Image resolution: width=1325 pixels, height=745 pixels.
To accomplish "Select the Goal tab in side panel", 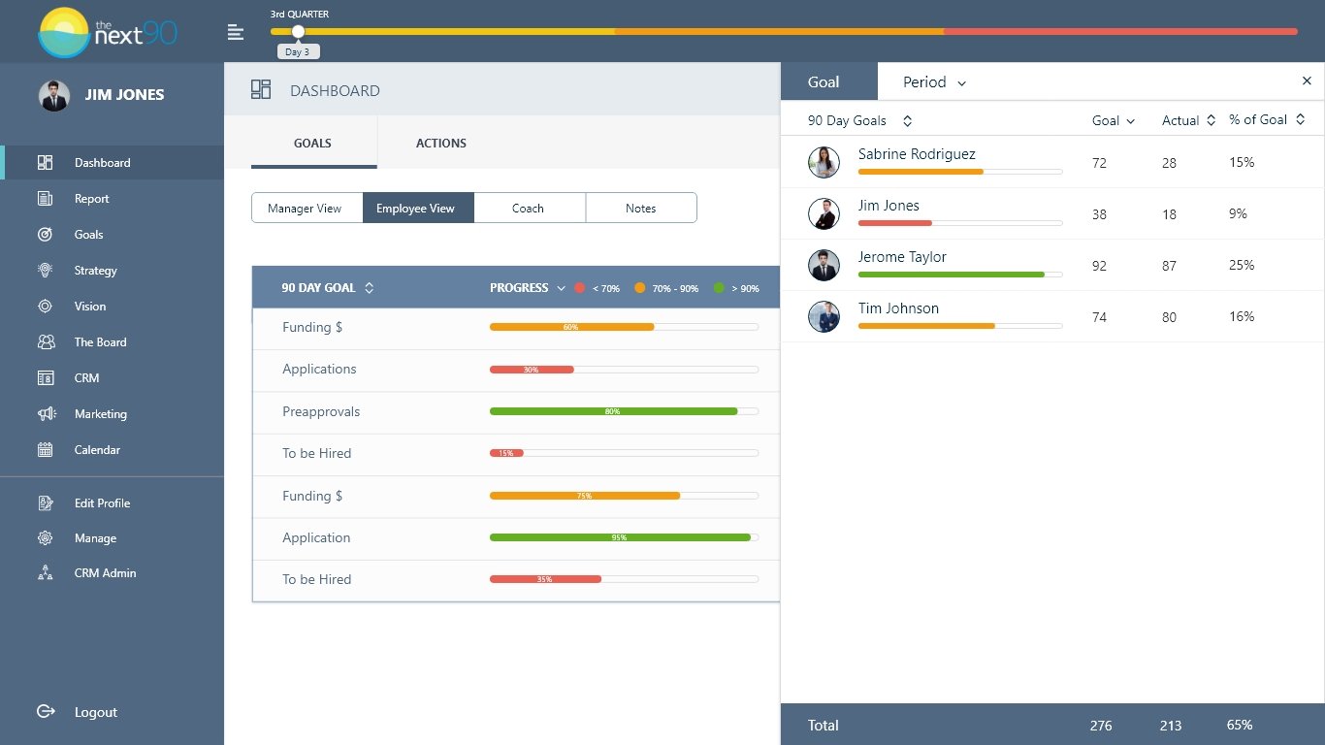I will (824, 82).
